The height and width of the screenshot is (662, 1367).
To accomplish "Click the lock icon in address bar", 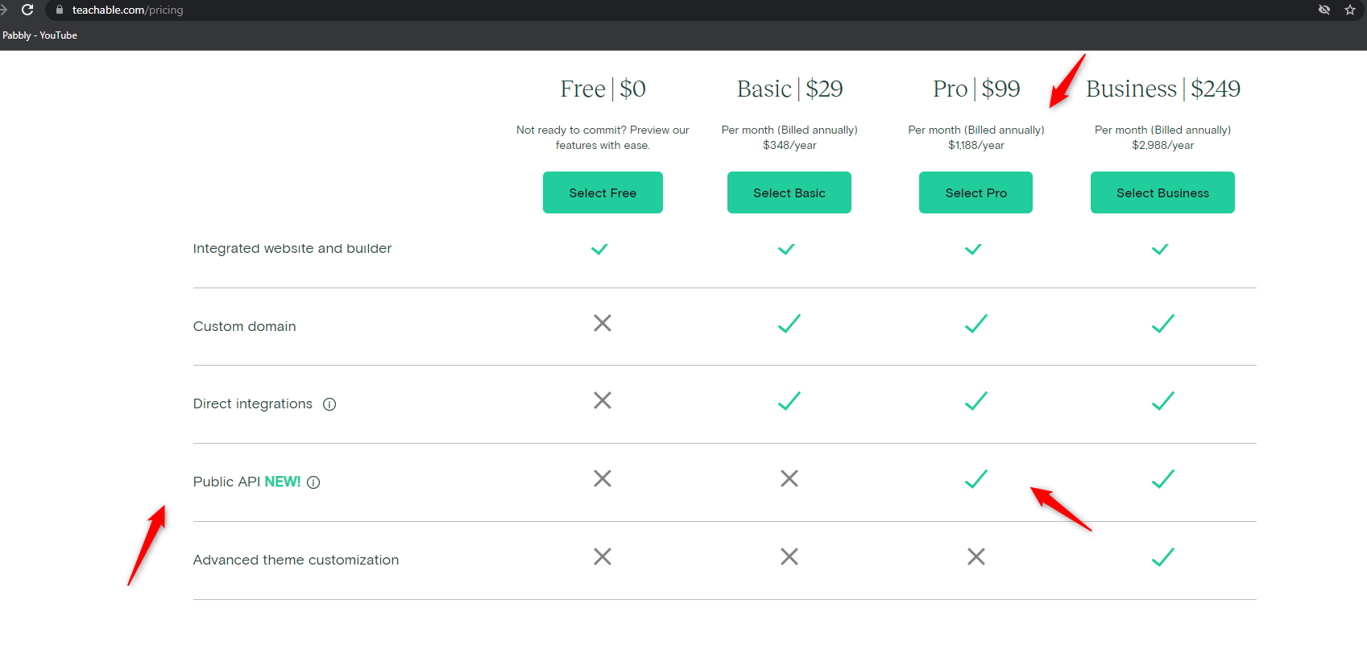I will tap(59, 10).
